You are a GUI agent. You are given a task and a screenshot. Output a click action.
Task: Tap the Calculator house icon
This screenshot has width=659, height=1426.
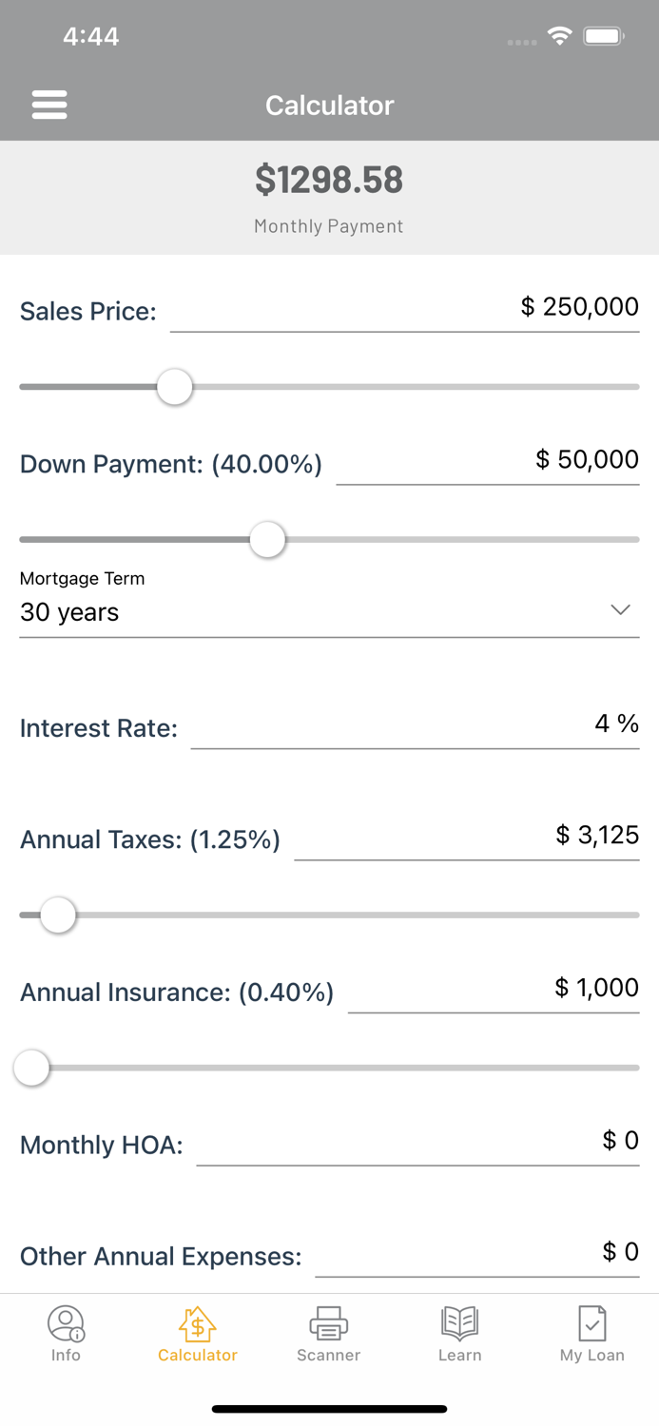(197, 1322)
